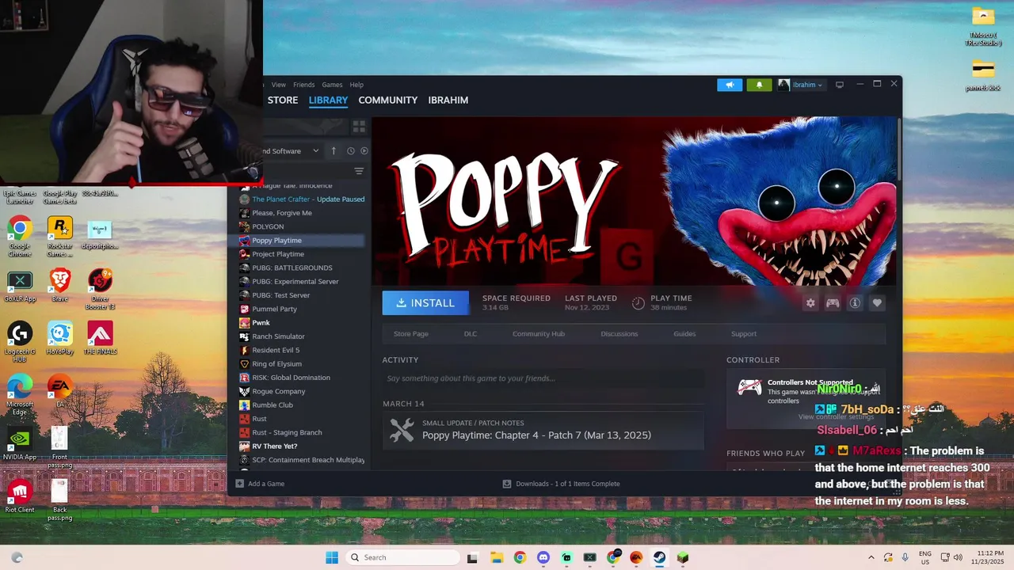Open Google Chrome desktop shortcut
Screen dimensions: 1014x570
pos(20,235)
